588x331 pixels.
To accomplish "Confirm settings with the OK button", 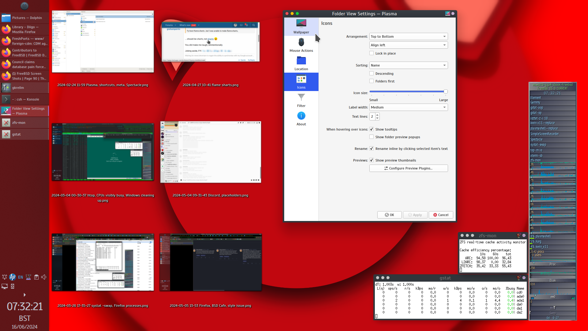I will click(x=389, y=215).
